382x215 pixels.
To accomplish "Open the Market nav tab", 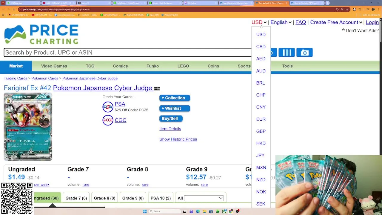I will (16, 66).
